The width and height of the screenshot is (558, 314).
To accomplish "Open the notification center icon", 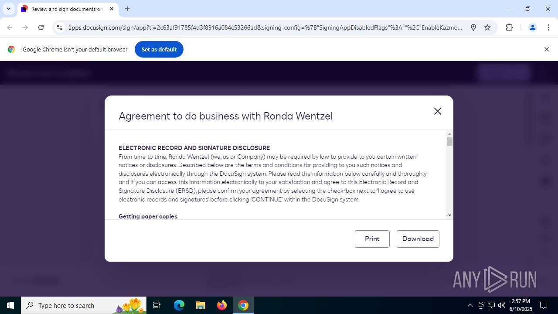I will [544, 305].
